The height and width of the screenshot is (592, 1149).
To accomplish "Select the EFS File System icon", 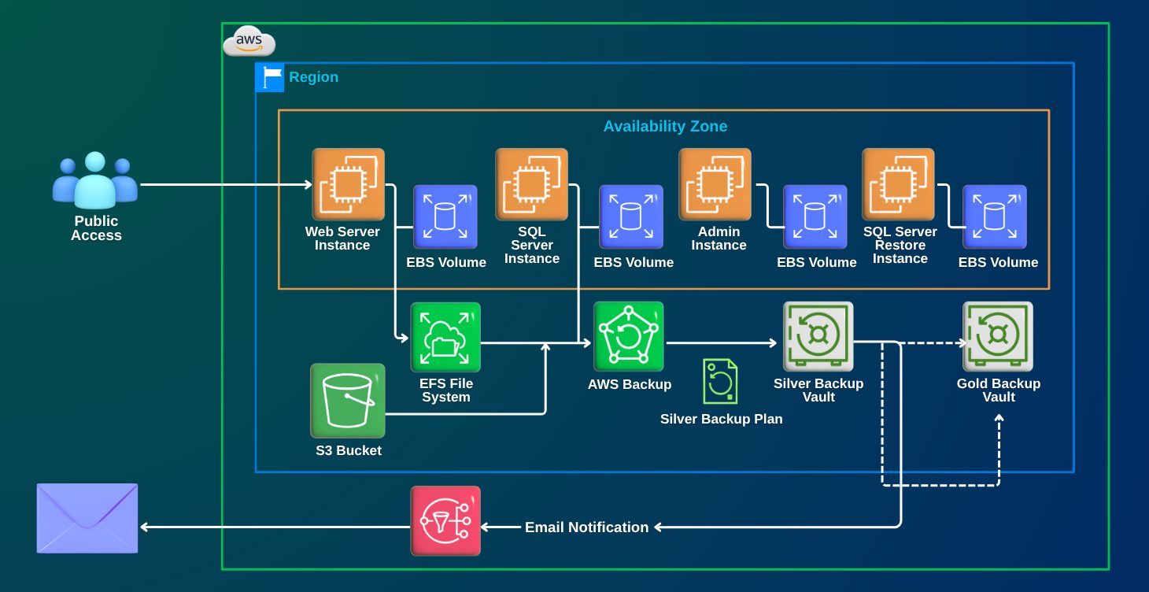I will (x=445, y=338).
